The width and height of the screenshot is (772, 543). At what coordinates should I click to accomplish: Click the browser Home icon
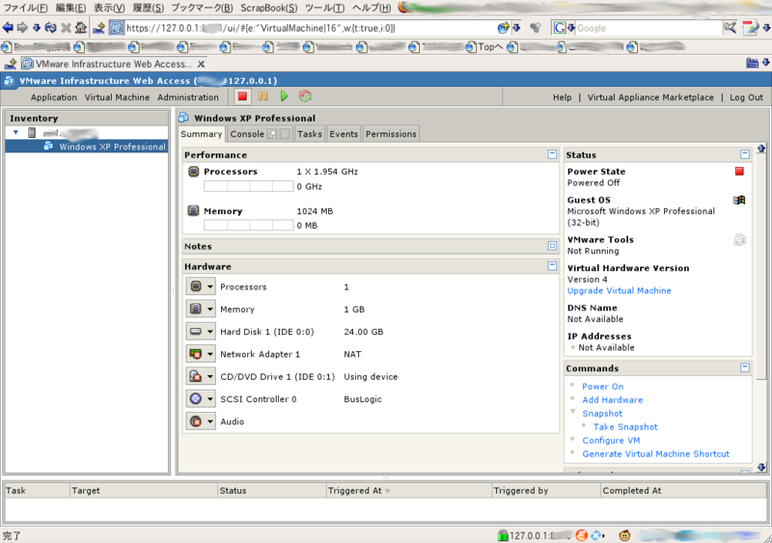click(x=81, y=28)
